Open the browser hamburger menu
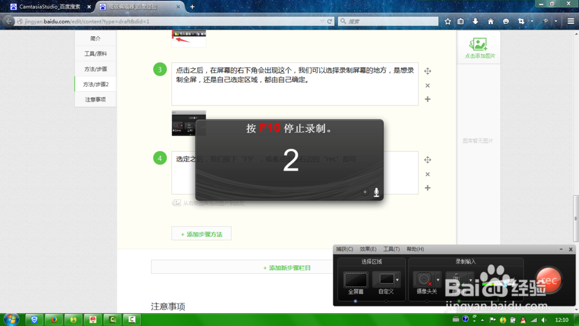Image resolution: width=579 pixels, height=326 pixels. coord(570,21)
